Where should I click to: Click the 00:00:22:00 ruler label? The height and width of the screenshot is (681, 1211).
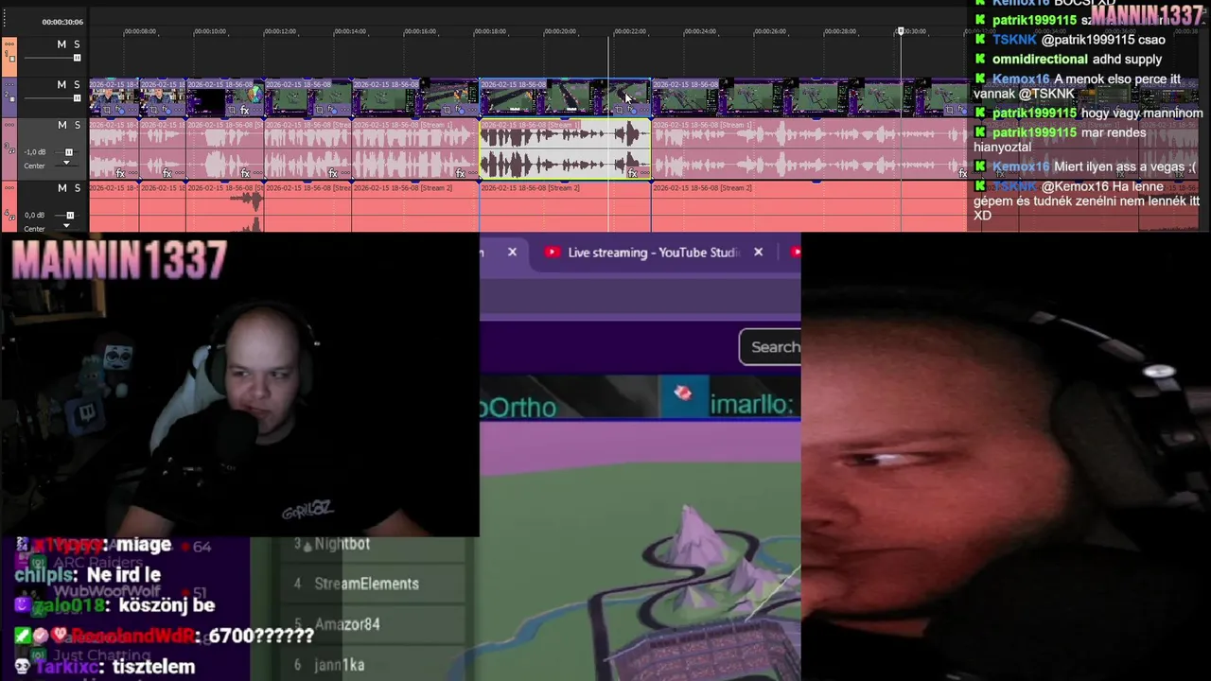(x=629, y=31)
